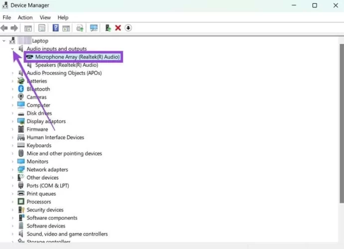Click the red X uninstall device icon
The image size is (344, 249).
[x=118, y=28]
